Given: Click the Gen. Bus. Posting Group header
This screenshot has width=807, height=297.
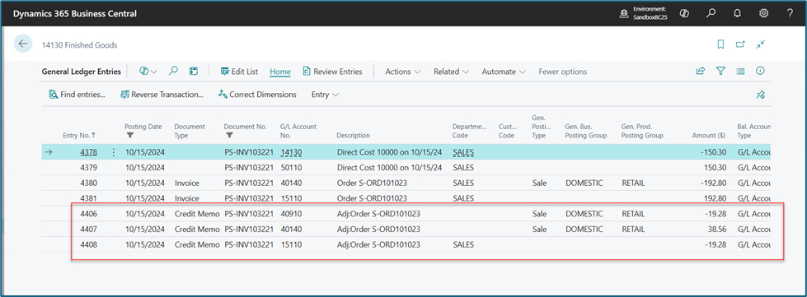Looking at the screenshot, I should click(x=586, y=131).
